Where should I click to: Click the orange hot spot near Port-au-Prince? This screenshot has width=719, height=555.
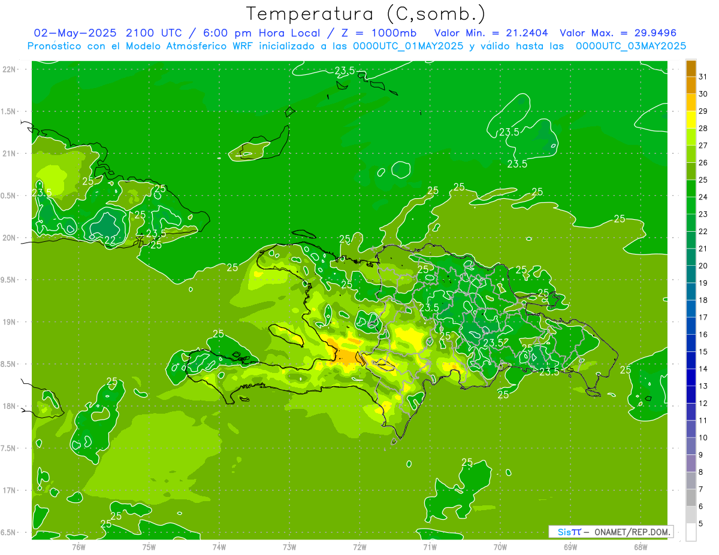tap(346, 356)
